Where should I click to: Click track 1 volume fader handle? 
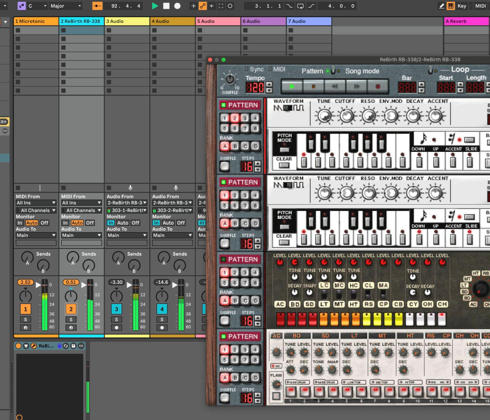coord(38,285)
